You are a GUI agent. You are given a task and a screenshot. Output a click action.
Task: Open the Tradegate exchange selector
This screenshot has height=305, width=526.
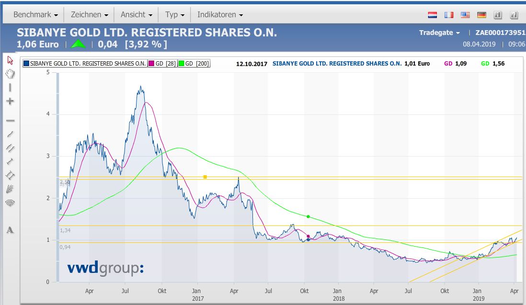pyautogui.click(x=439, y=33)
